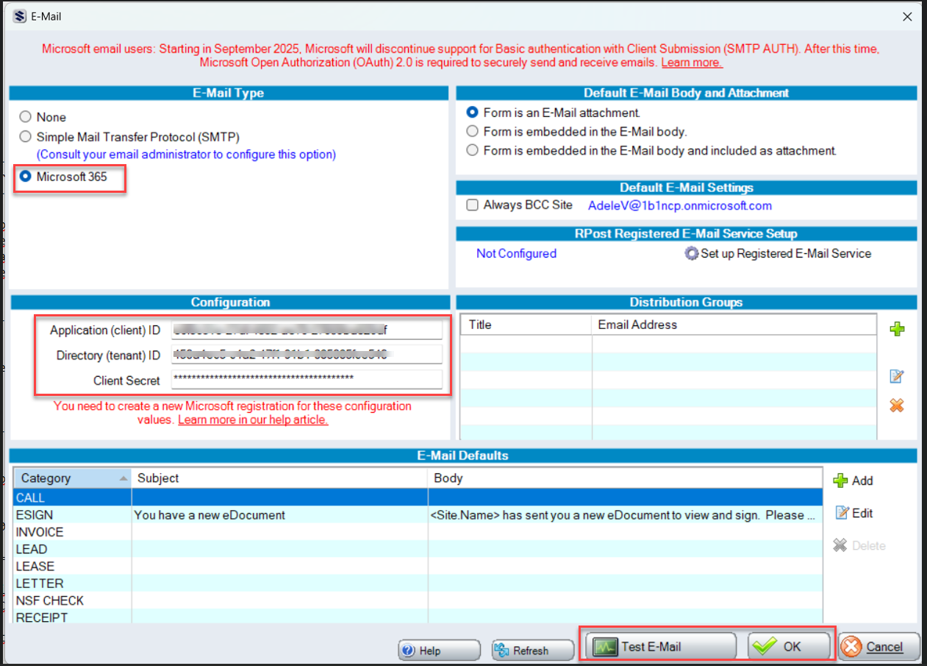Click the Delete button for E-Mail Defaults

point(859,545)
